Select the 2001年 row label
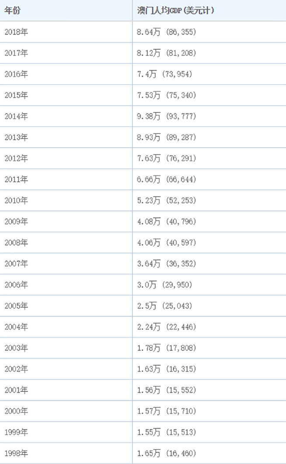This screenshot has width=286, height=464. point(16,390)
